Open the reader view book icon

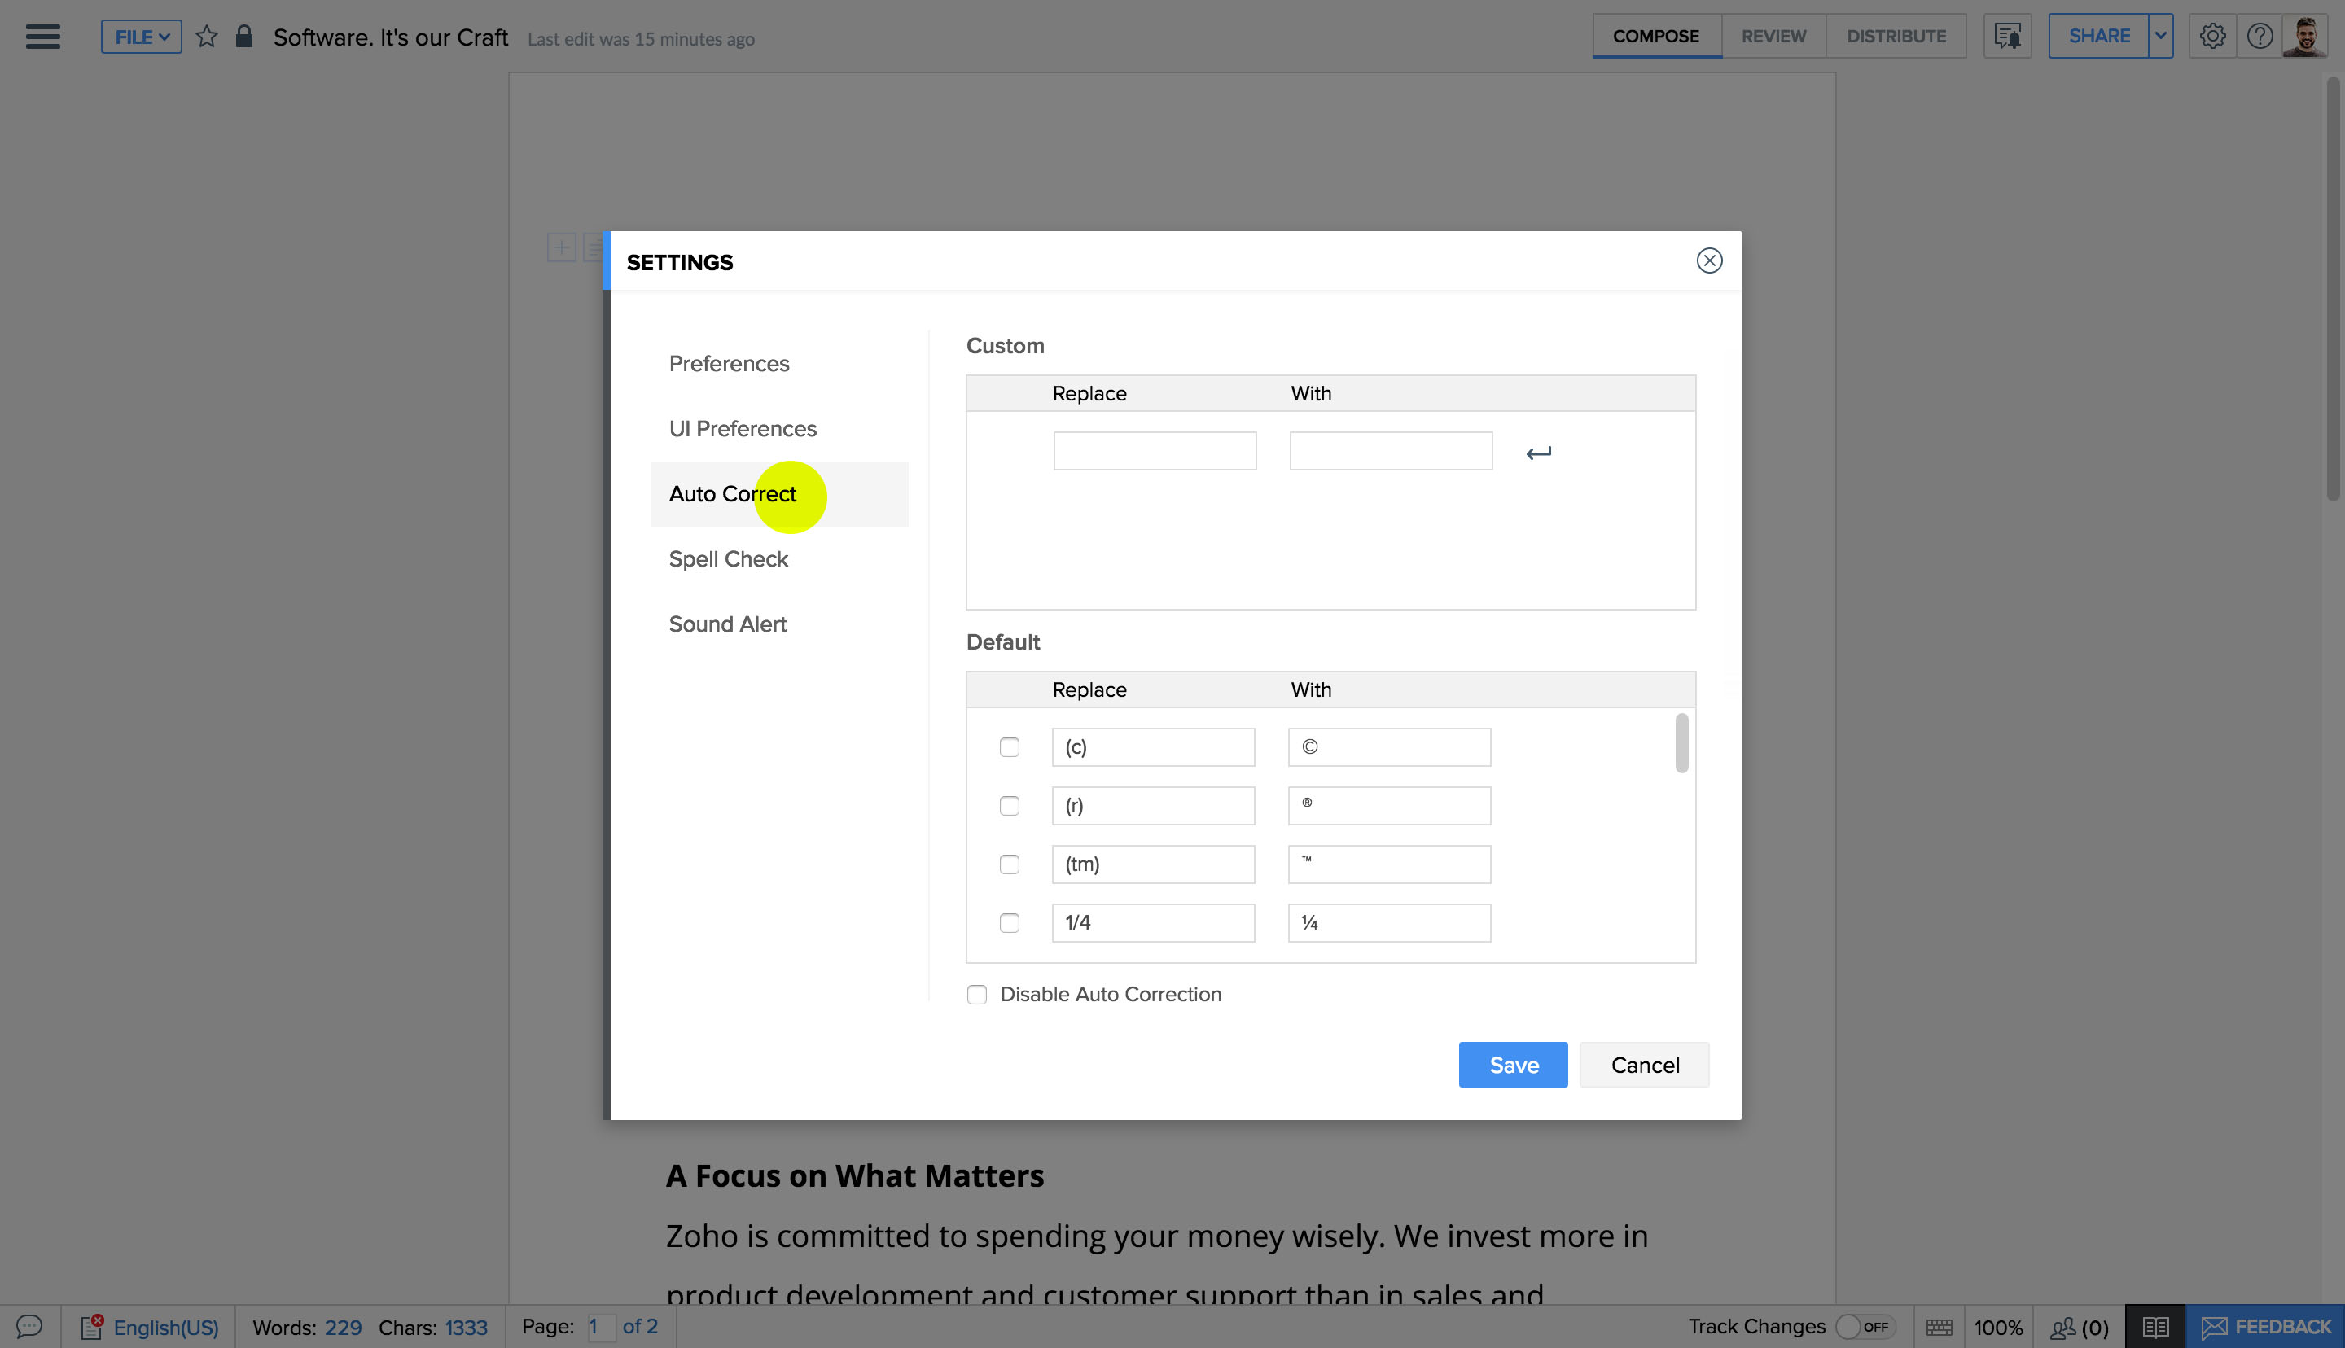pyautogui.click(x=2154, y=1327)
